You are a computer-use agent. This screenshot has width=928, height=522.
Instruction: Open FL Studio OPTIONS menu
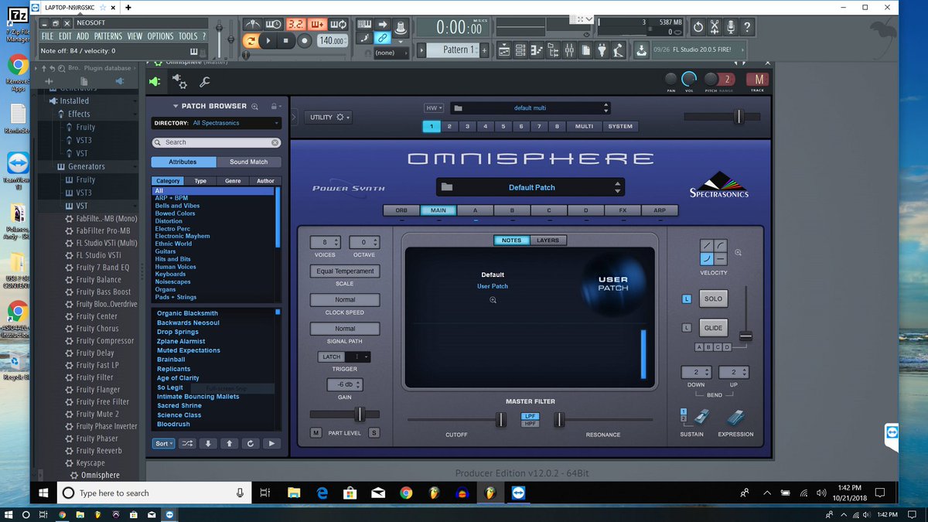click(161, 36)
